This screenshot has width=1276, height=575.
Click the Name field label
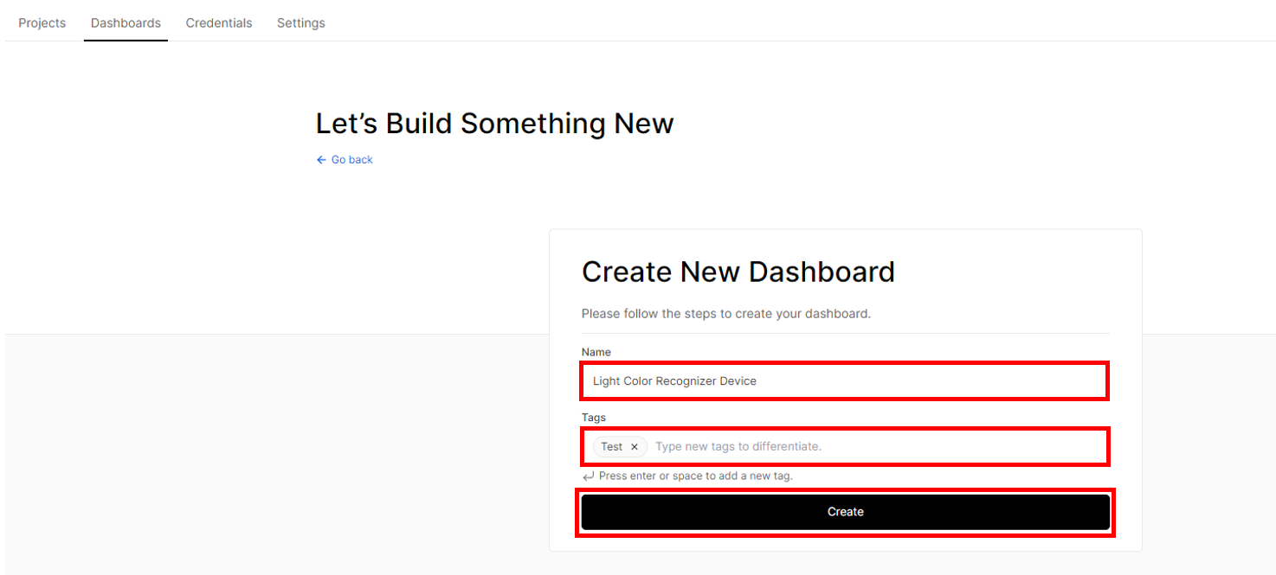(596, 352)
